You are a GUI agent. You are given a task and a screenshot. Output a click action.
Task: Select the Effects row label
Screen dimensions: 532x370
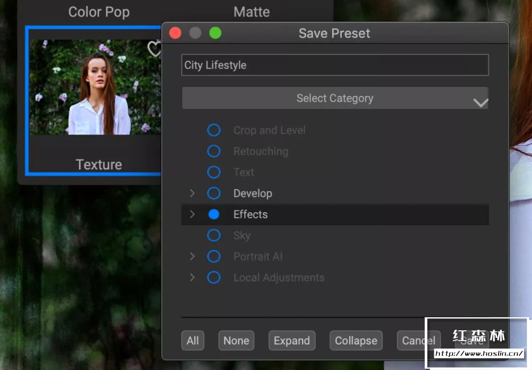pyautogui.click(x=250, y=214)
